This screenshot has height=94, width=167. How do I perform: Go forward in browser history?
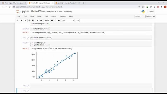tap(6, 7)
